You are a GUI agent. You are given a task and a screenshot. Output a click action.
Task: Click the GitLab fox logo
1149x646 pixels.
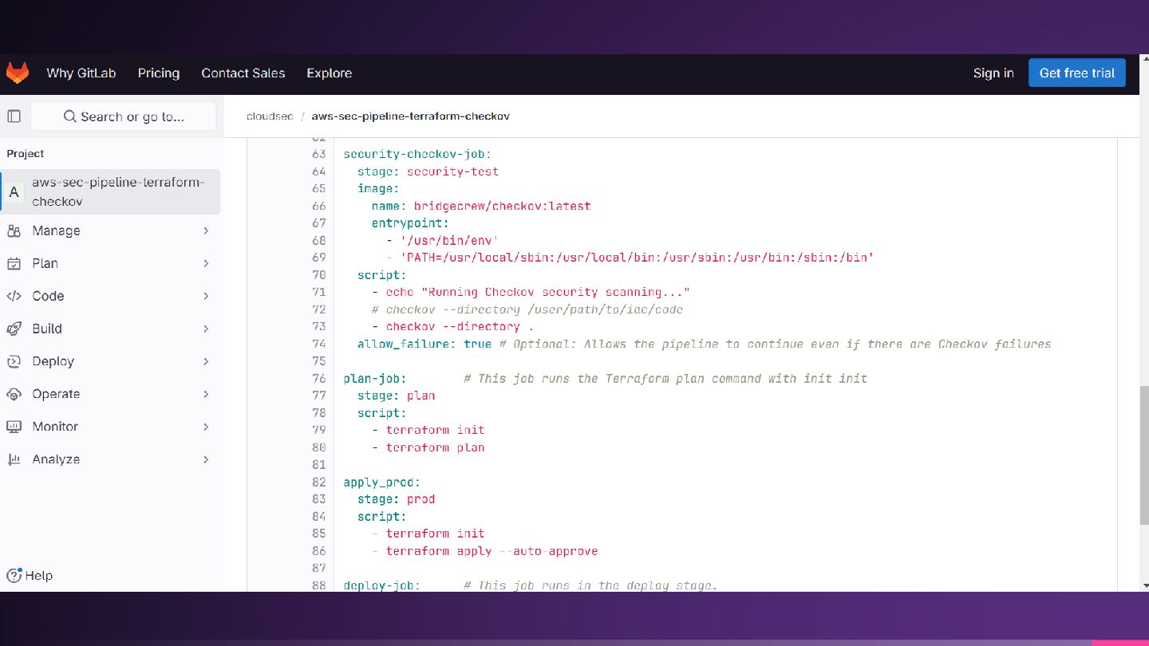pyautogui.click(x=18, y=73)
